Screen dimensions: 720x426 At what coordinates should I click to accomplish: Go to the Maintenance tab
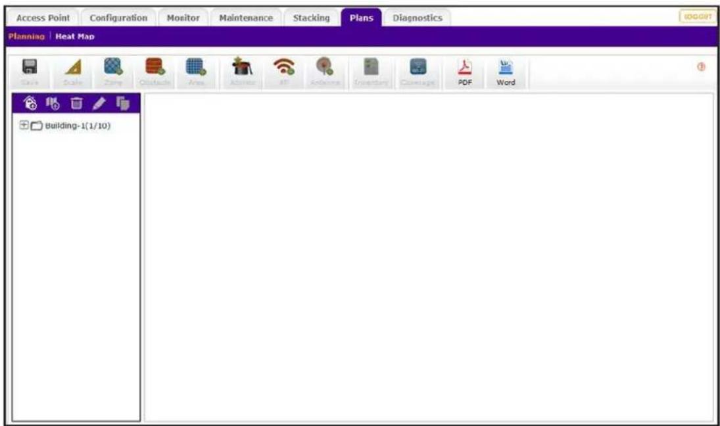pyautogui.click(x=246, y=18)
